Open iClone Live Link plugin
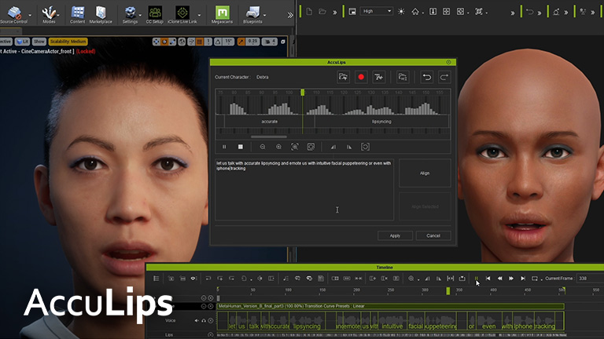 click(x=182, y=14)
